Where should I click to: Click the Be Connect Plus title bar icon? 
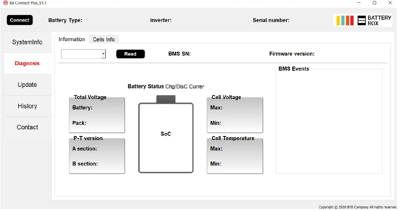pos(5,3)
